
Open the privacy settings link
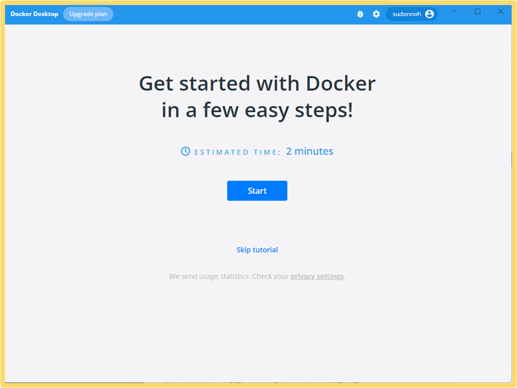(x=317, y=277)
